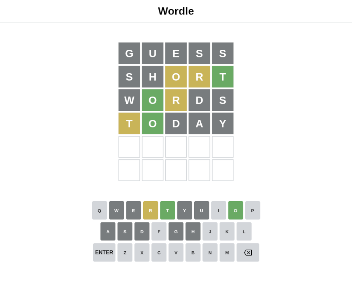Tap the letter K key
Screen dimensions: 352x282
[227, 231]
